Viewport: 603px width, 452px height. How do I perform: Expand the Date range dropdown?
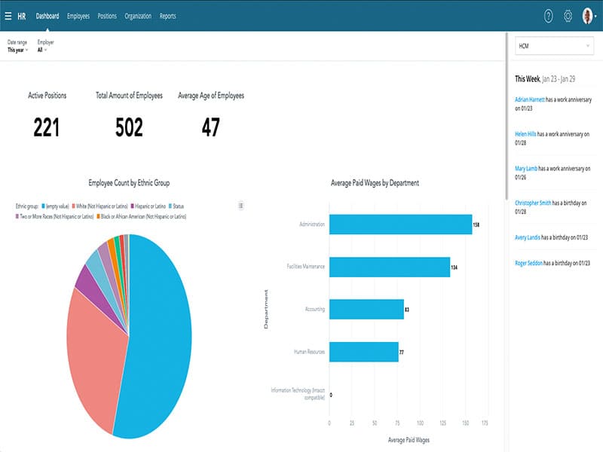(18, 50)
